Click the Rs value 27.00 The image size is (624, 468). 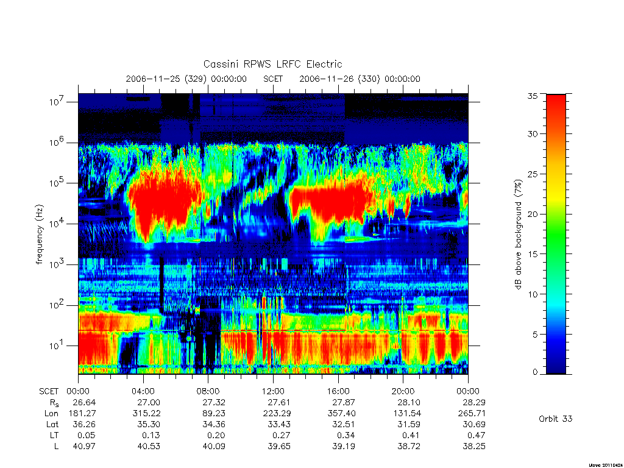149,402
